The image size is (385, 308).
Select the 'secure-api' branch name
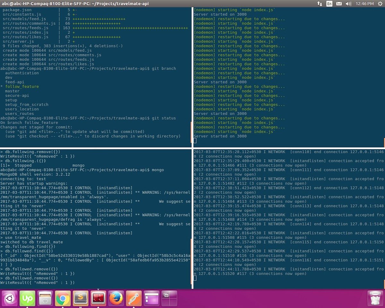[17, 95]
